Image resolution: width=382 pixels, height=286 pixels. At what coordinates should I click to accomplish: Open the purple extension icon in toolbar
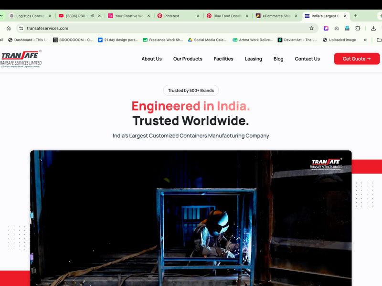point(326,28)
